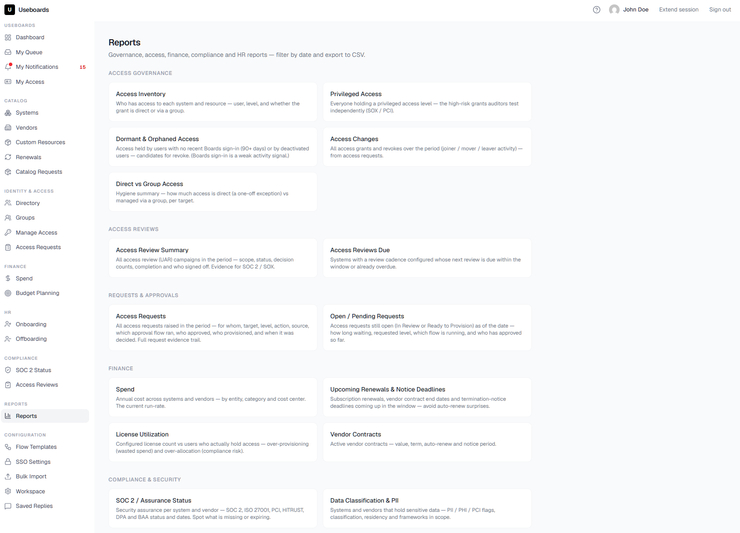
Task: Open My Access in the sidebar
Action: tap(45, 82)
